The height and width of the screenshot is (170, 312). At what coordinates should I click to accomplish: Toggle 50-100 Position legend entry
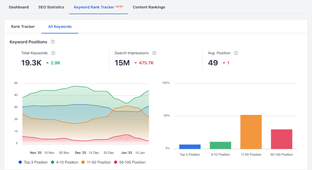129,162
